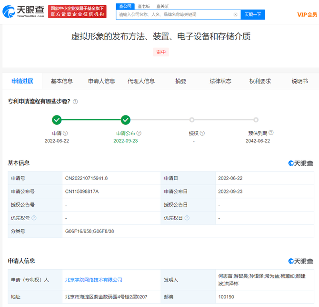Click the red 国家中小企业发展子基金 banner
The image size is (319, 307).
(x=77, y=11)
